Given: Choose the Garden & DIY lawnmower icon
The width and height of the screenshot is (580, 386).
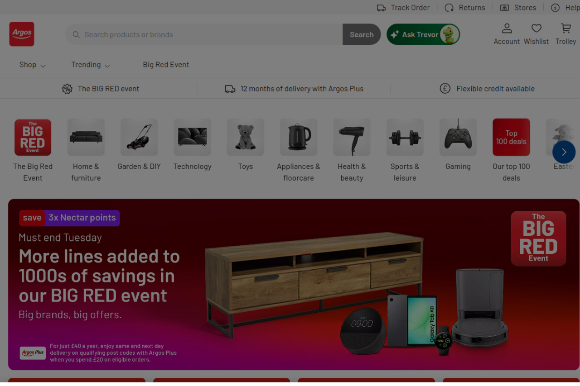Looking at the screenshot, I should [139, 137].
